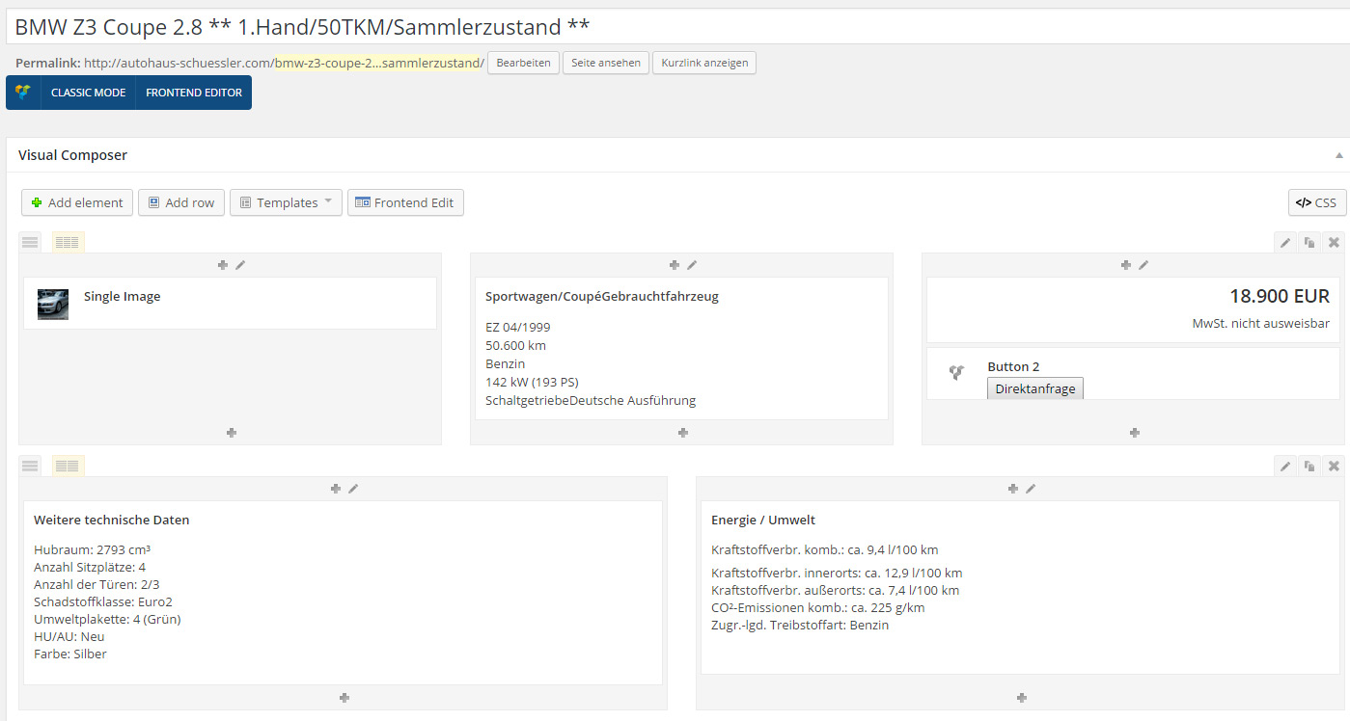Click the Bearbeiten permalink button
The height and width of the screenshot is (721, 1350).
coord(523,63)
